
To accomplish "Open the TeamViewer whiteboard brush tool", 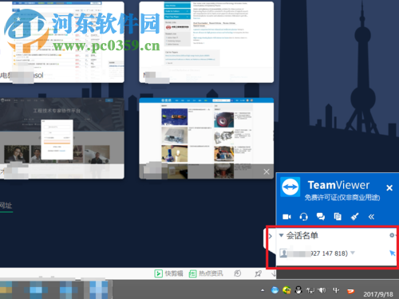I will 354,217.
